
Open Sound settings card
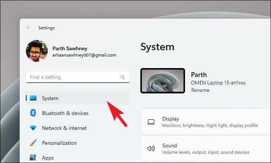(205, 148)
